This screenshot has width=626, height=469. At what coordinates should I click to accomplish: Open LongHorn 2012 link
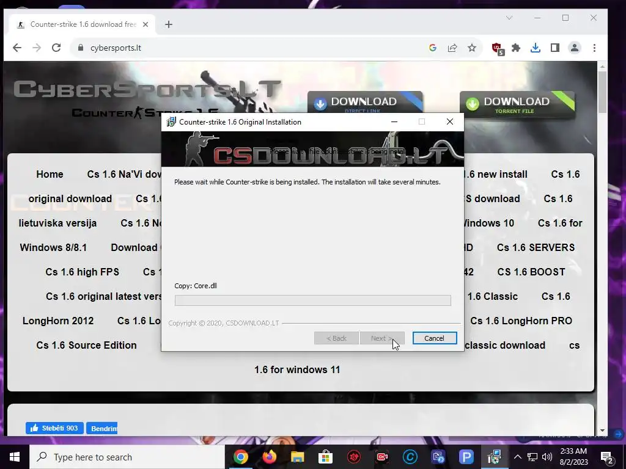pyautogui.click(x=58, y=321)
